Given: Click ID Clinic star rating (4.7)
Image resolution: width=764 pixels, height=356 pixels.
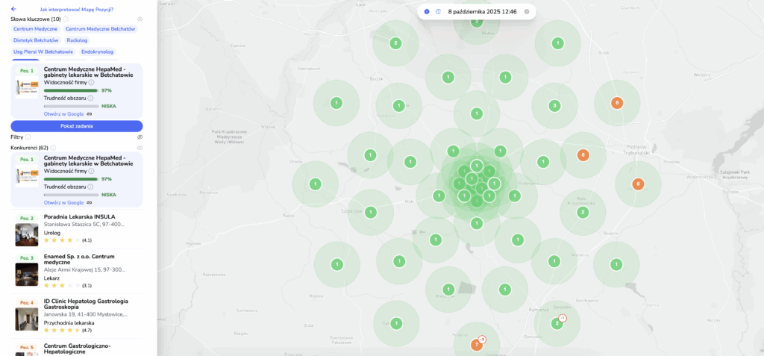Looking at the screenshot, I should click(68, 330).
